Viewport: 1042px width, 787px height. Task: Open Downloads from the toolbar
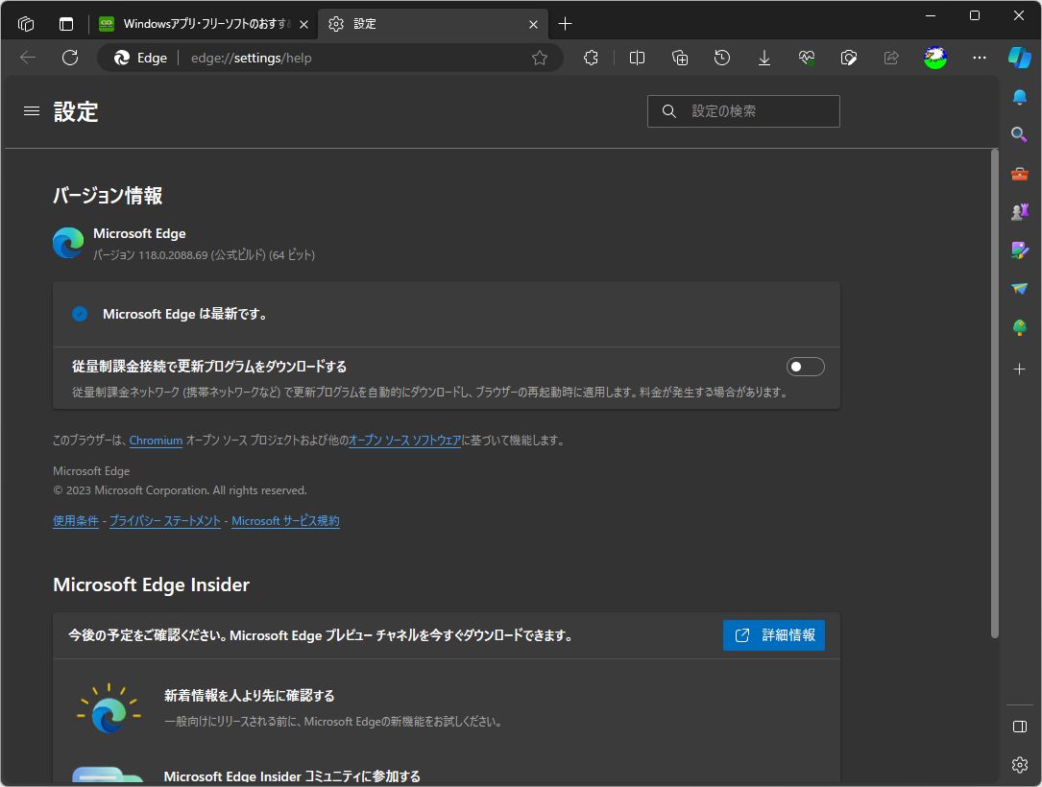coord(763,58)
